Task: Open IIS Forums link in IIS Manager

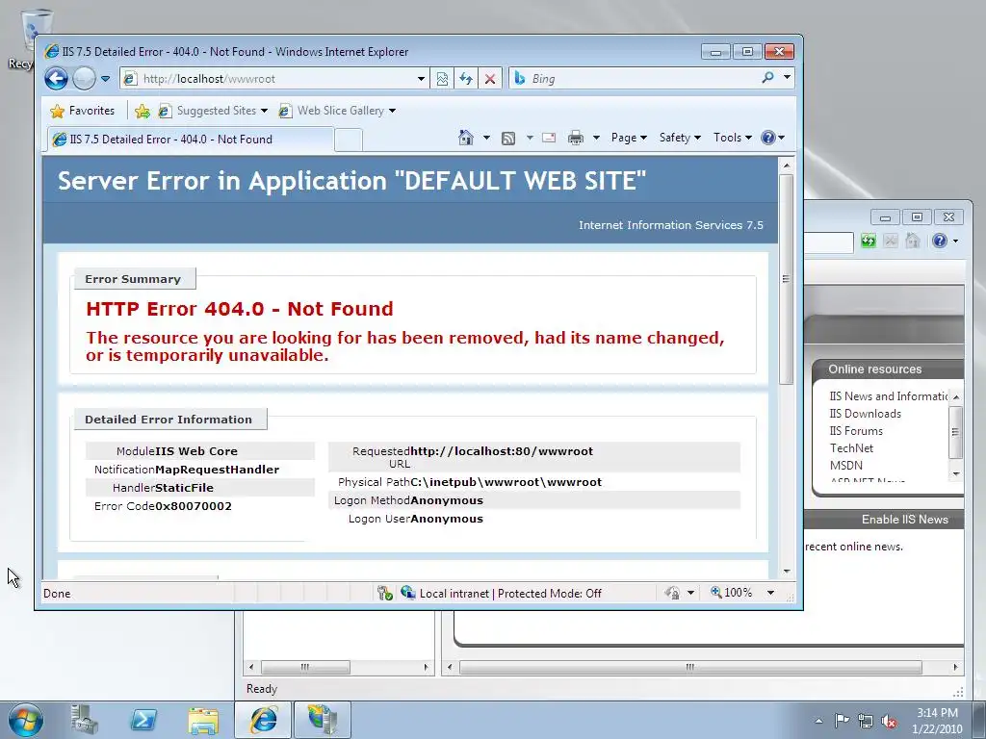Action: [856, 431]
